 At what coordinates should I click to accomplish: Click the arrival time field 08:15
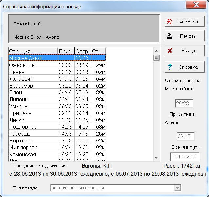[x=185, y=136]
